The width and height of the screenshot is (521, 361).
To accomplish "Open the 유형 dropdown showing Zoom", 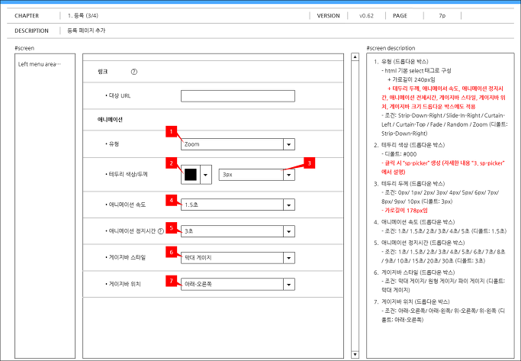I will [x=238, y=144].
